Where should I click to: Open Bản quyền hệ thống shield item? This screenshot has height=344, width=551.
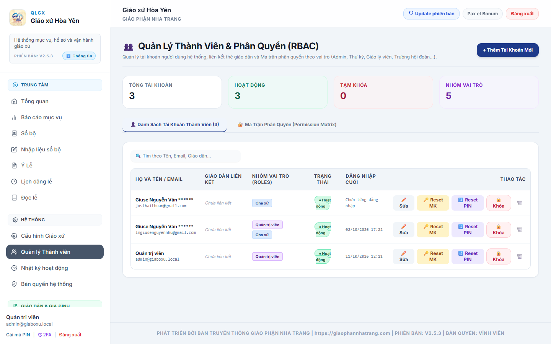pos(55,284)
